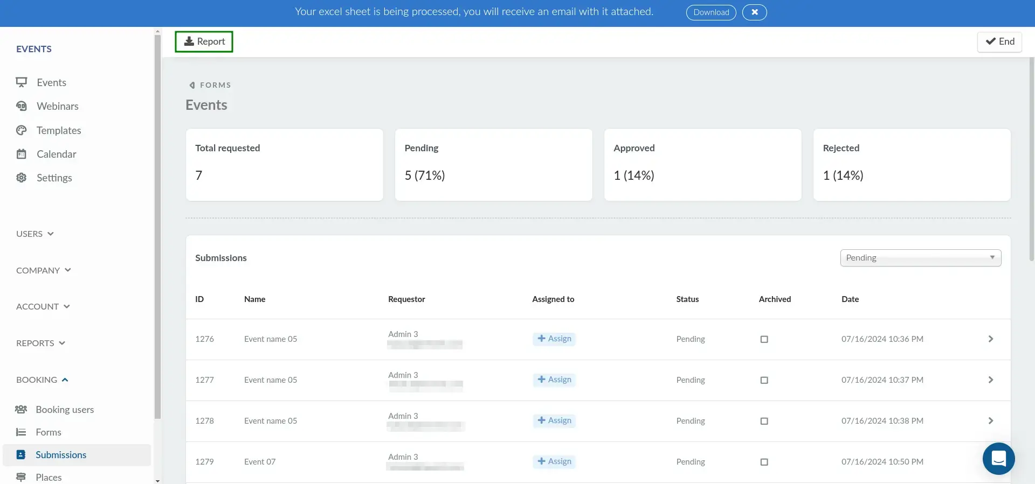Open Booking users page
The height and width of the screenshot is (484, 1035).
(x=65, y=410)
